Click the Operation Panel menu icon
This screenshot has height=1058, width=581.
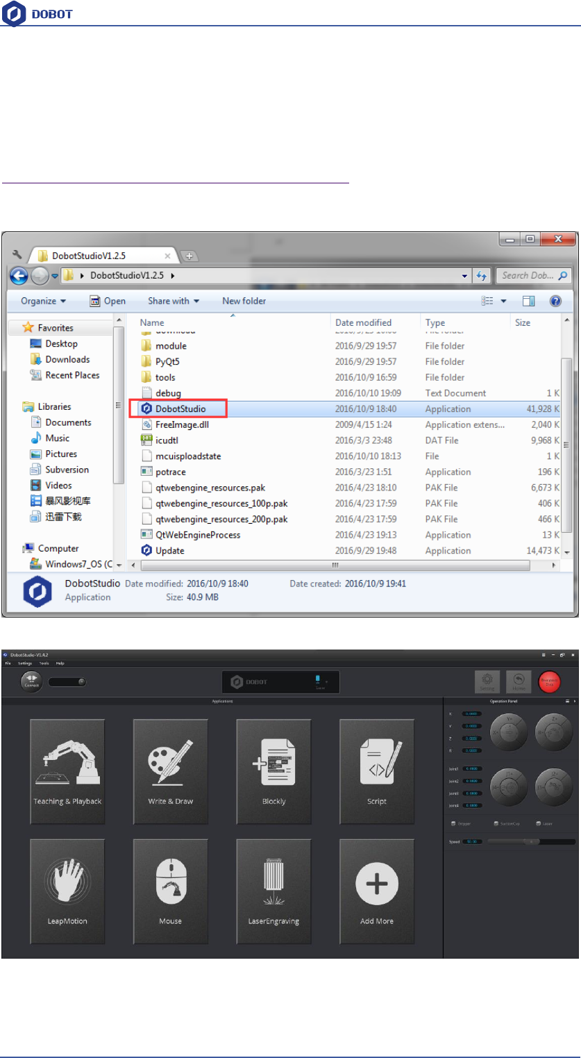[567, 701]
